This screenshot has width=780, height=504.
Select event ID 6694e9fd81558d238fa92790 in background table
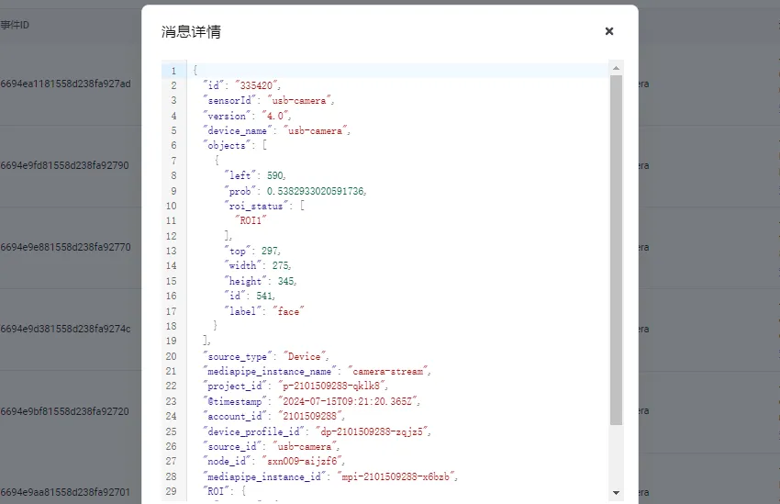click(x=64, y=165)
